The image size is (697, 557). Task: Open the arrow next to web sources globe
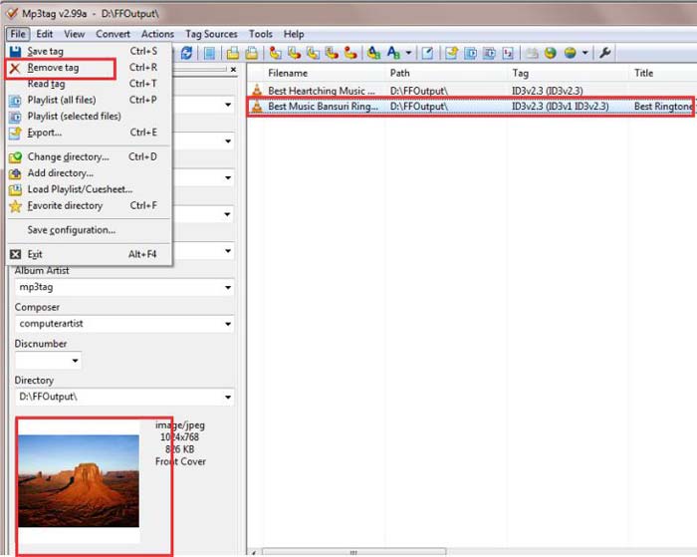pyautogui.click(x=585, y=53)
